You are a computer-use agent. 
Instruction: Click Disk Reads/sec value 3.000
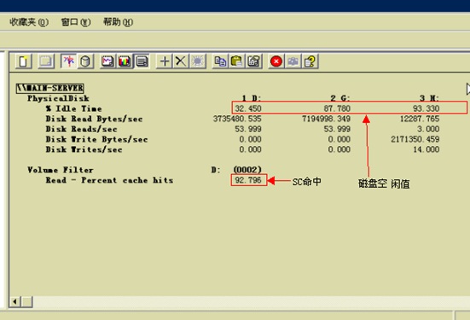[428, 129]
